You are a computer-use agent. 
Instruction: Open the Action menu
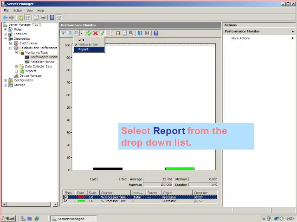point(18,11)
